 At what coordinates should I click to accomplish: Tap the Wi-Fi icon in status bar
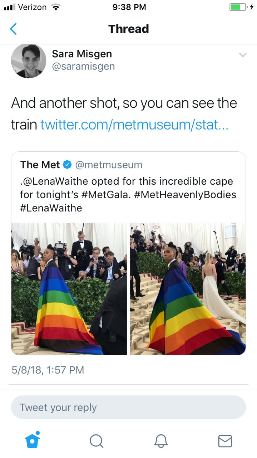55,7
